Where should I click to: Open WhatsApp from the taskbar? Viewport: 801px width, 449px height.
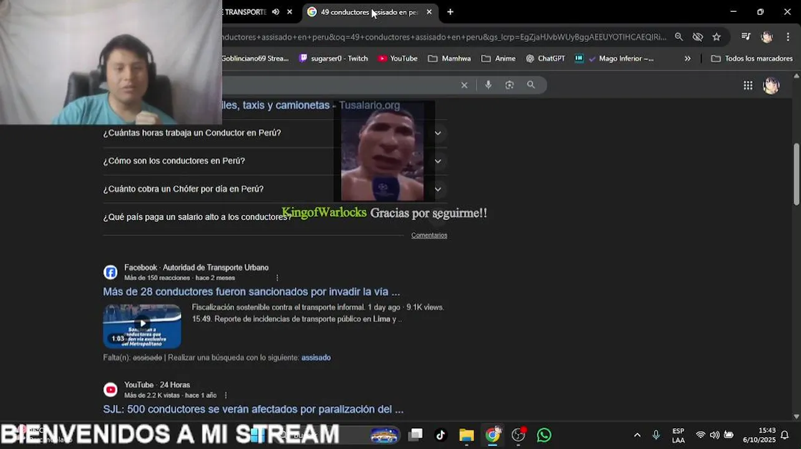[x=544, y=435]
